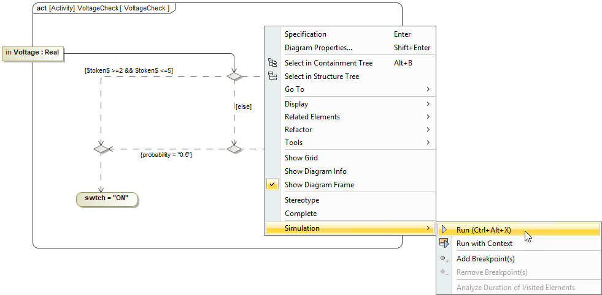The image size is (602, 295).
Task: Expand the Go To submenu arrow
Action: (x=428, y=89)
